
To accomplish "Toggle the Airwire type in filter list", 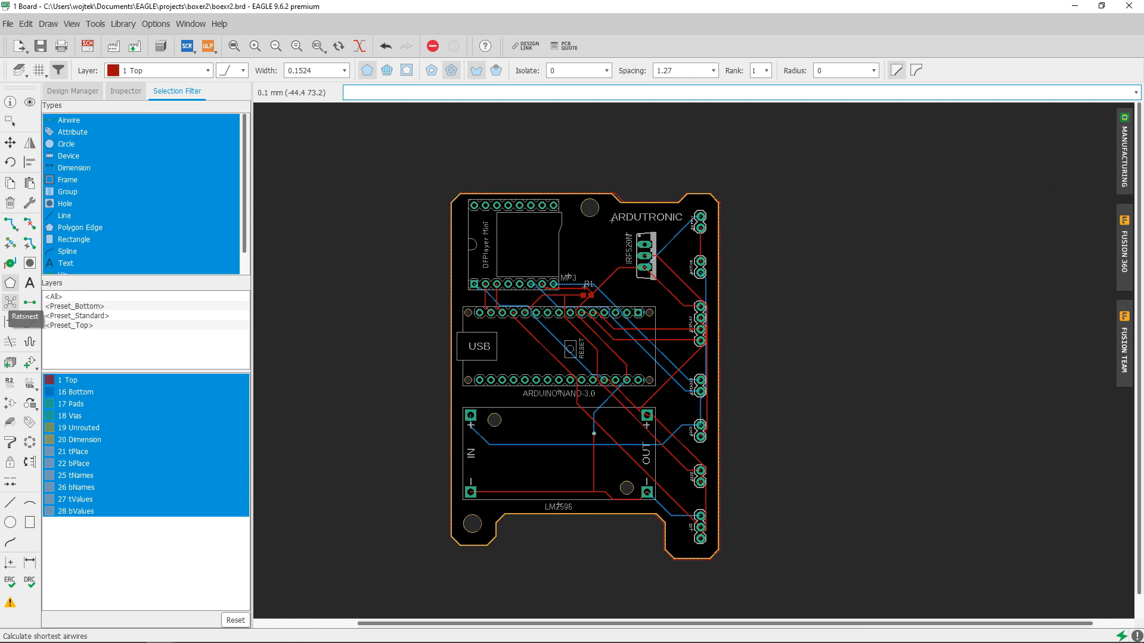I will 69,120.
